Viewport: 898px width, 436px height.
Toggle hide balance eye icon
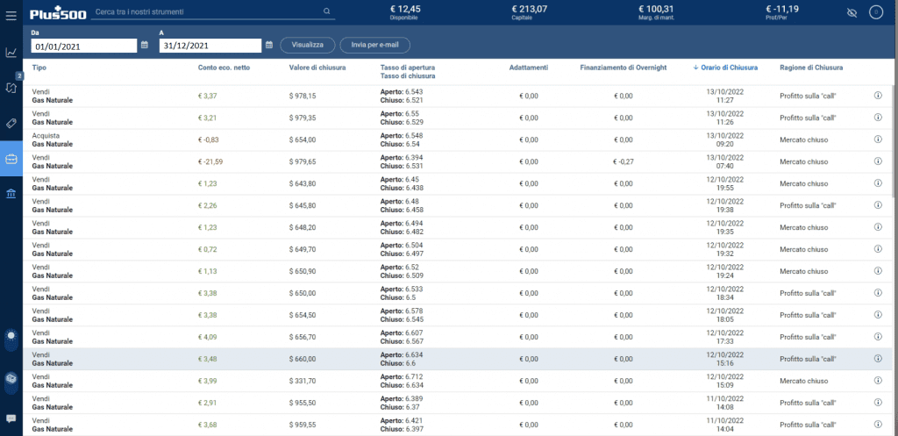coord(852,12)
